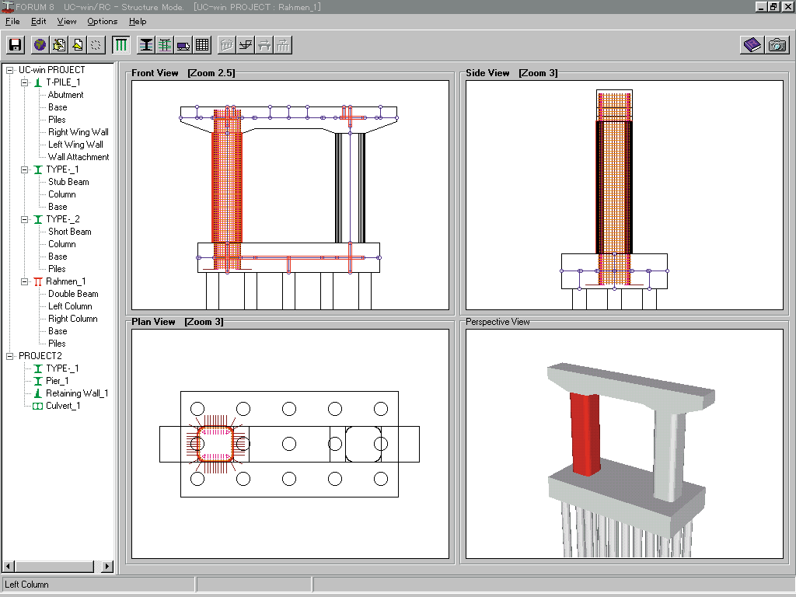Select Culvert_1 in the project tree

tap(63, 406)
